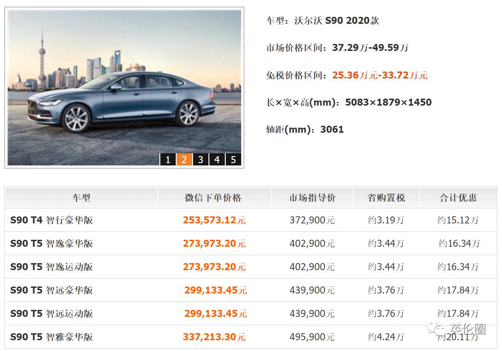
Task: Click the 合计优惠 column header
Action: [458, 198]
